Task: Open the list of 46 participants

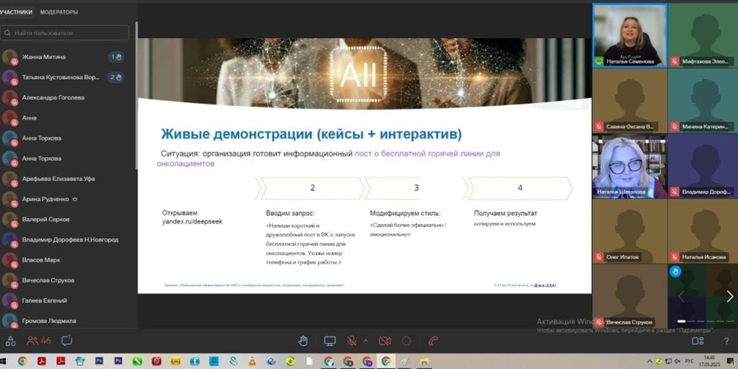Action: coord(36,340)
